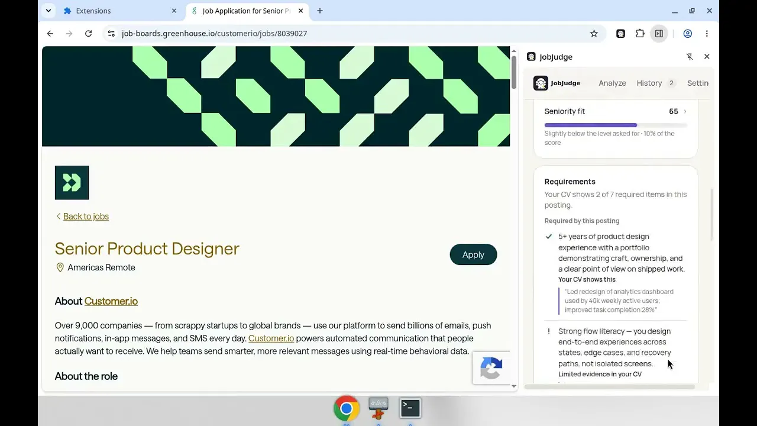Screen dimensions: 757x426
Task: Toggle the side panel icon
Action: pyautogui.click(x=659, y=34)
